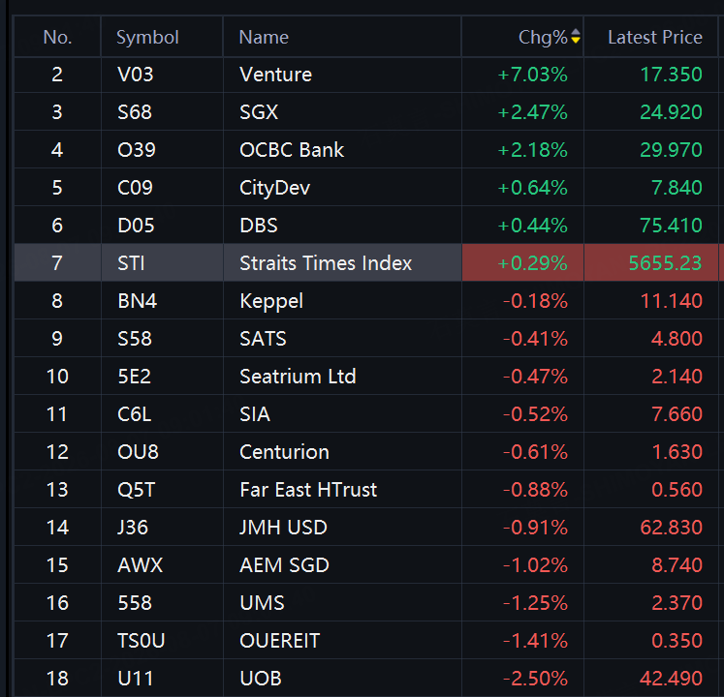Click Venture's latest price 17.350

coord(671,75)
